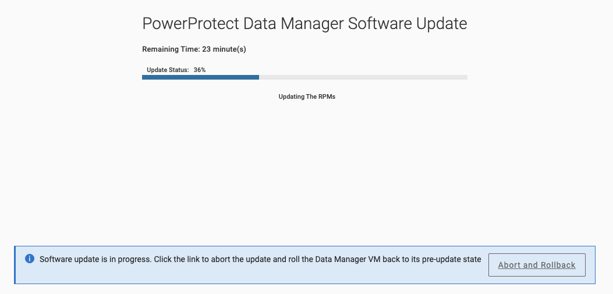Click 'Software Update' in the page heading
Image resolution: width=613 pixels, height=294 pixels.
coord(408,24)
